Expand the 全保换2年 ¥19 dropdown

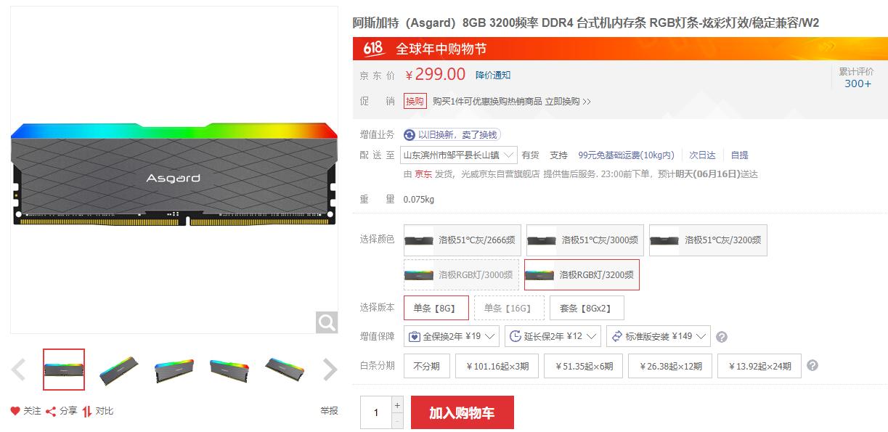pyautogui.click(x=452, y=336)
